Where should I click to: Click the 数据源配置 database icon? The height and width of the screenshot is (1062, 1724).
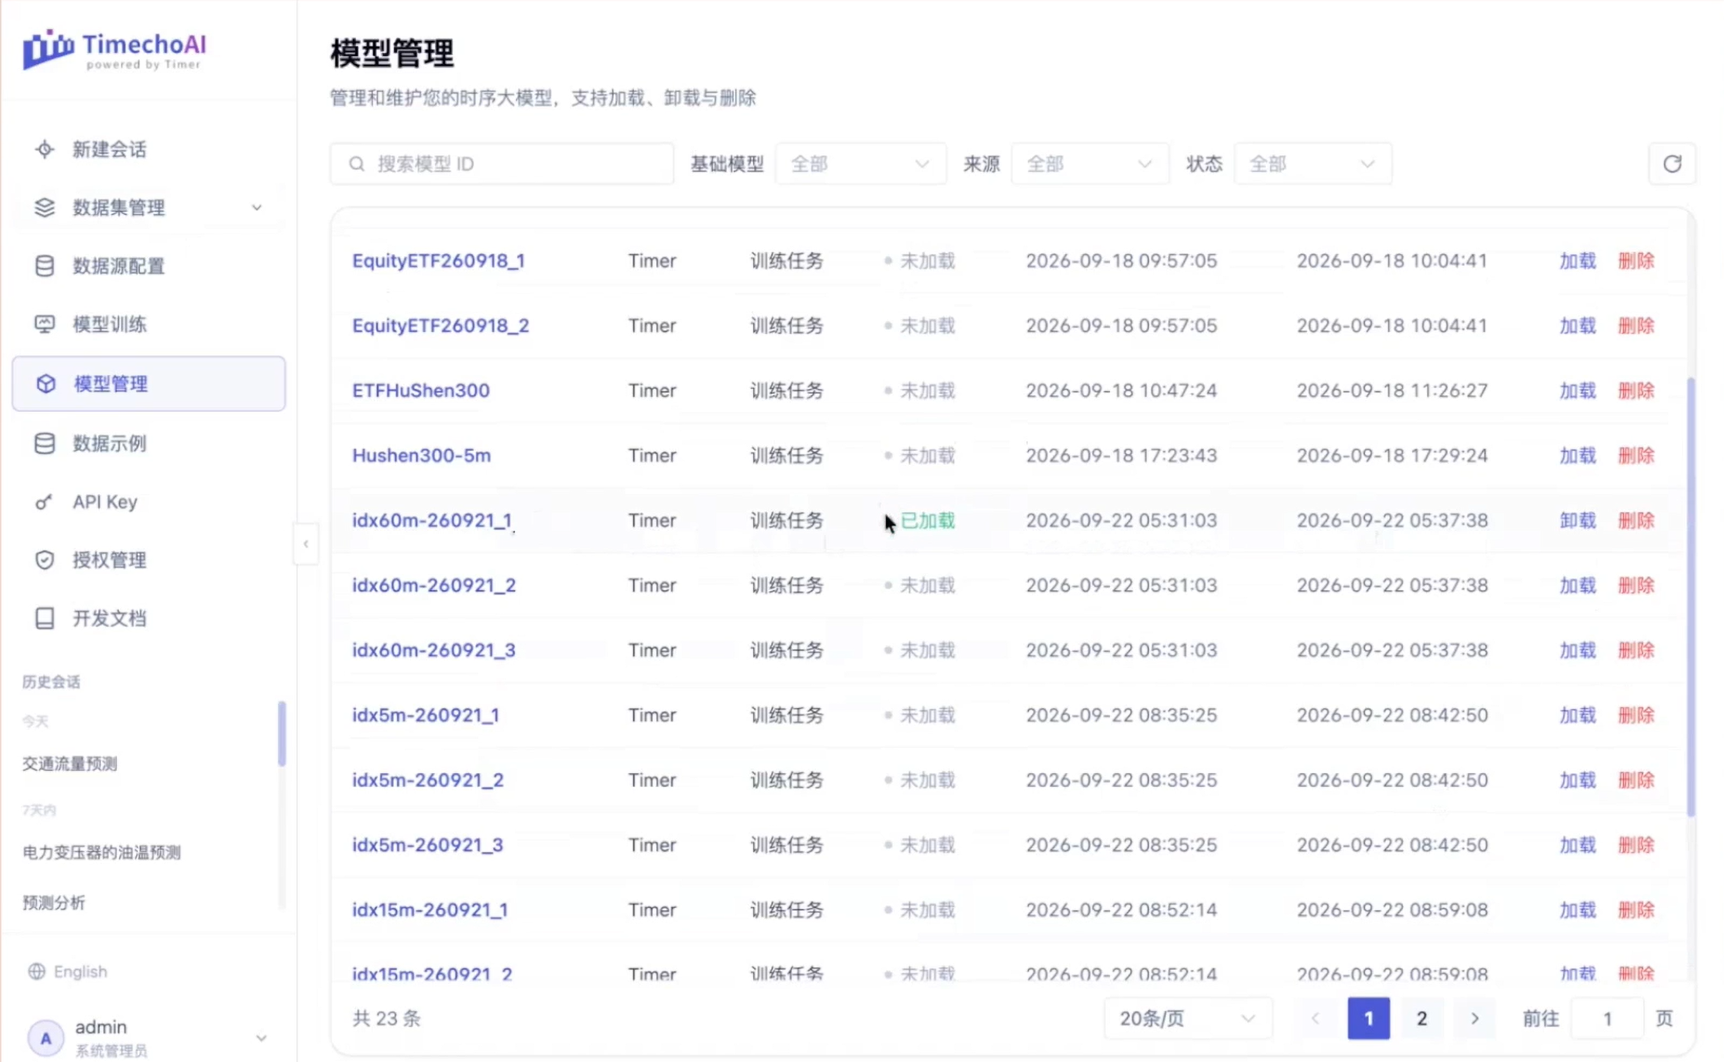[45, 266]
